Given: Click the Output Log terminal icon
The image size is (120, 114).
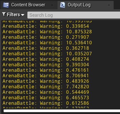Looking at the screenshot, I should tap(63, 5).
